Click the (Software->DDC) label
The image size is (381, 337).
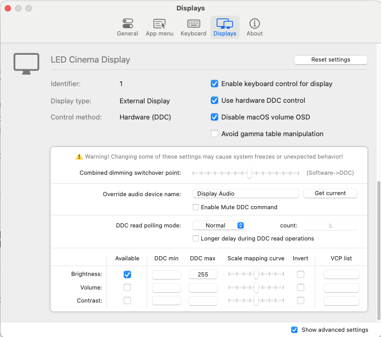click(330, 173)
